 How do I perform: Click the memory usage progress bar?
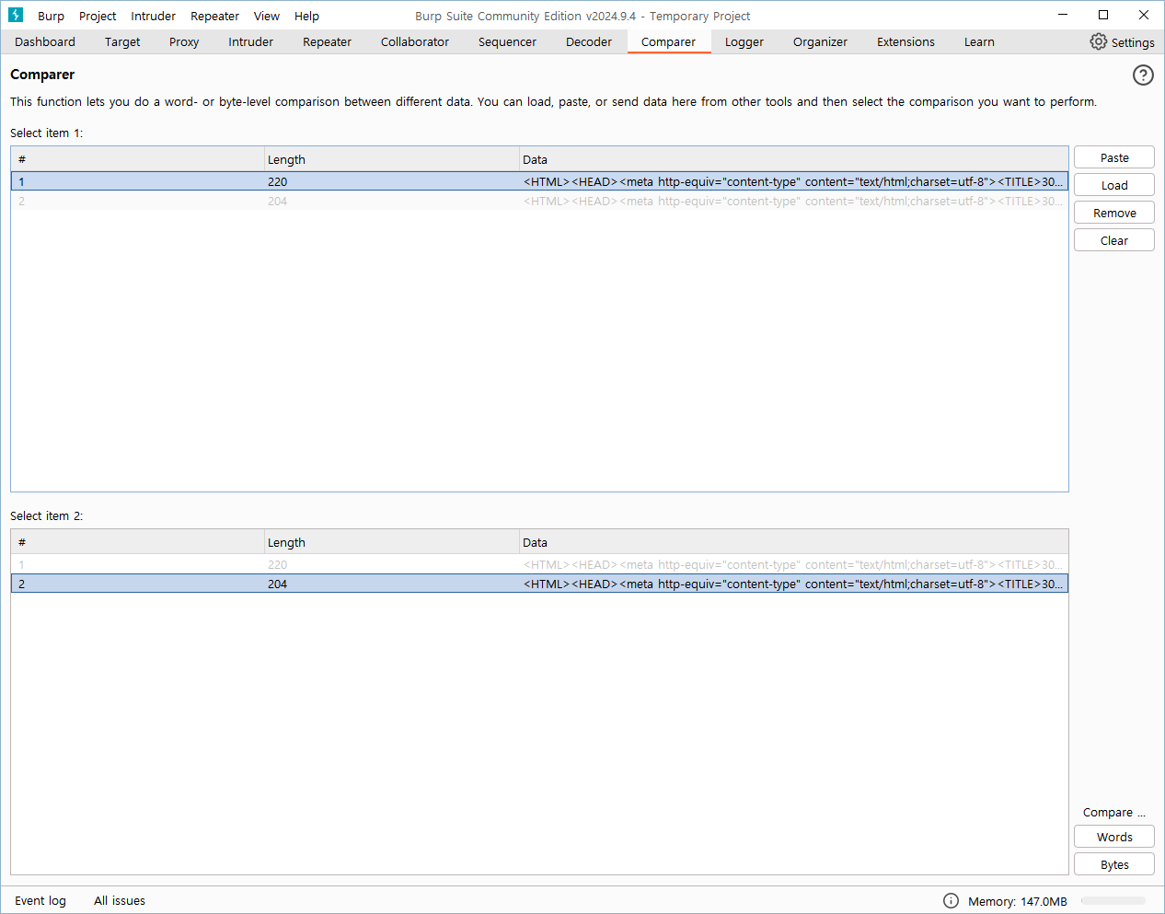point(1113,901)
